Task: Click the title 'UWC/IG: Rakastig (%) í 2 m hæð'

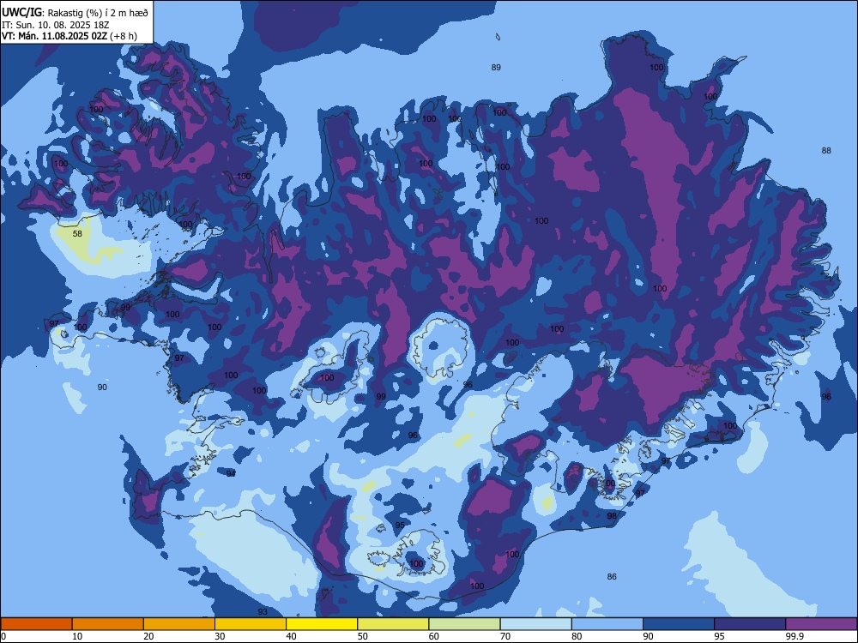Action: pos(75,13)
